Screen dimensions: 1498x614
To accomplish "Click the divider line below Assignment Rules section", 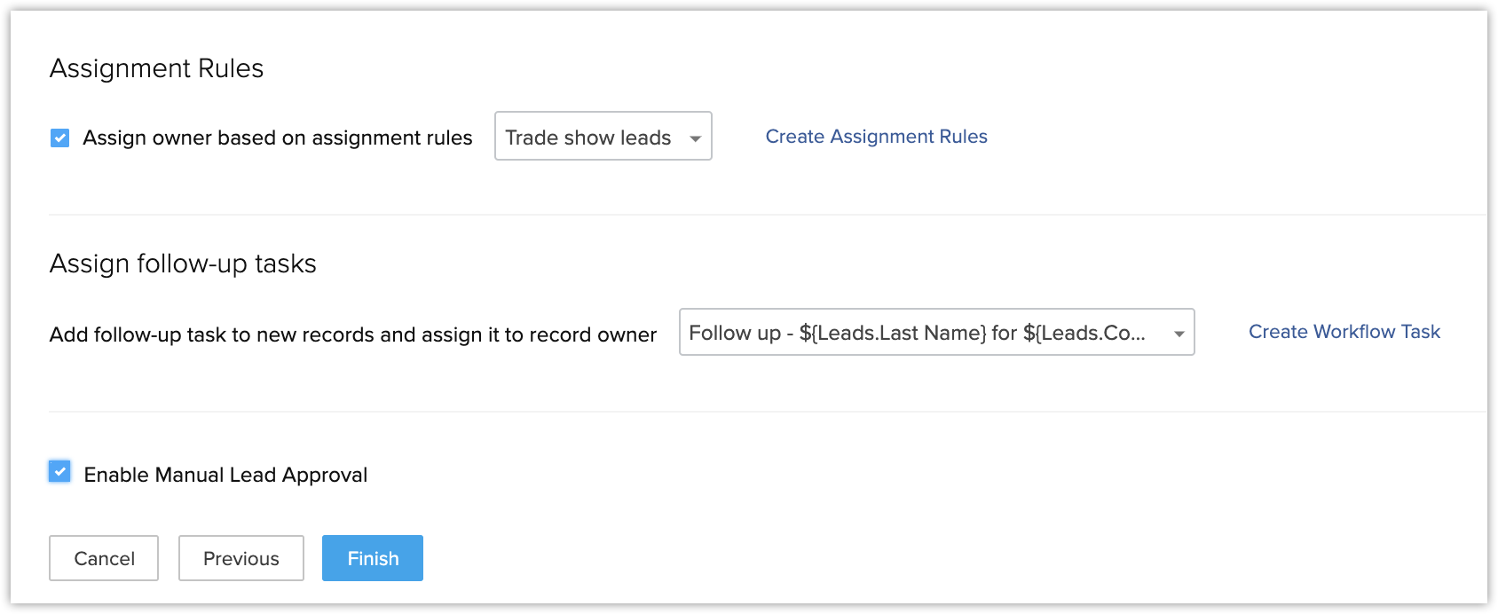I will tap(763, 215).
